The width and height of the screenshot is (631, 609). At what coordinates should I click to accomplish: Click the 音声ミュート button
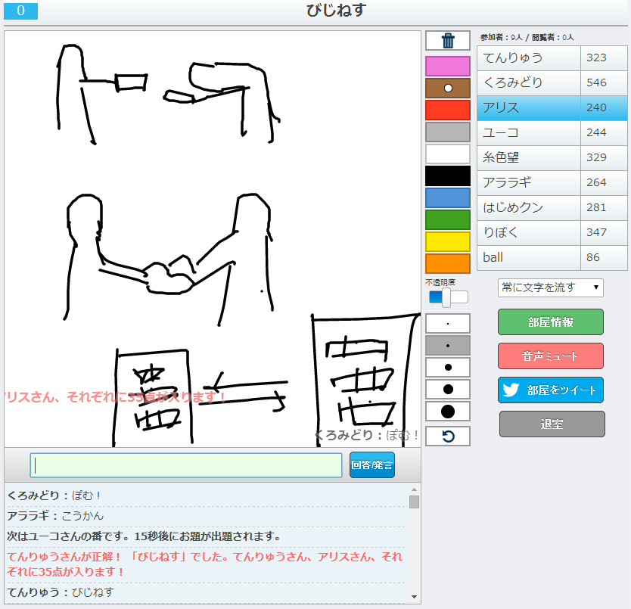[x=551, y=356]
